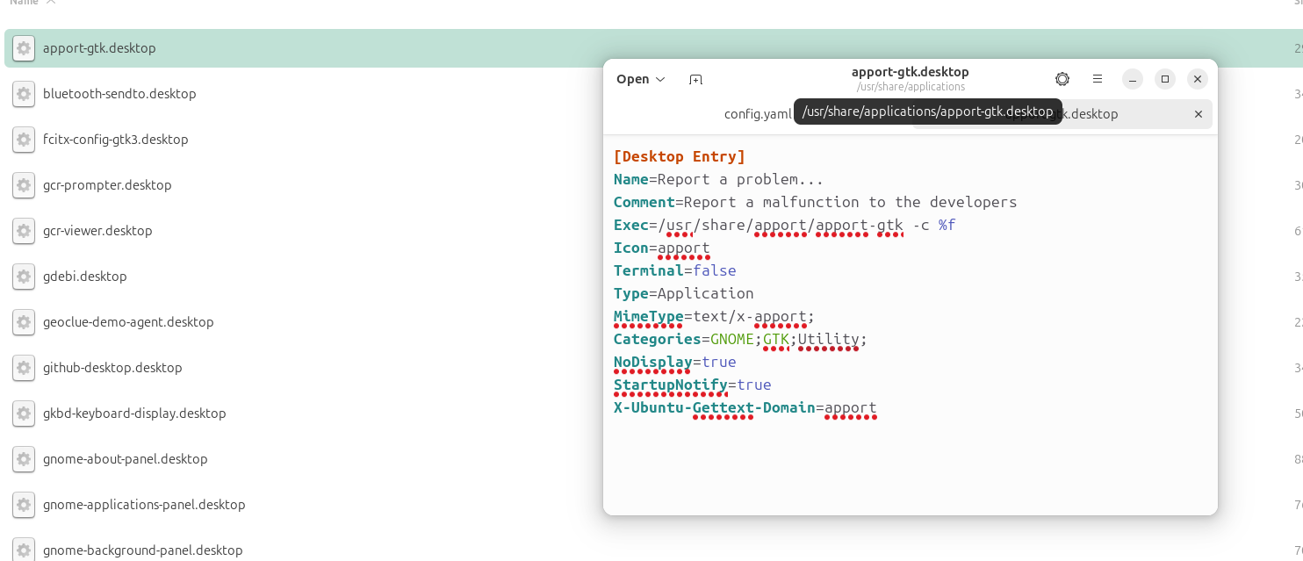
Task: Click the Name=Report a problem... line
Action: [x=719, y=179]
